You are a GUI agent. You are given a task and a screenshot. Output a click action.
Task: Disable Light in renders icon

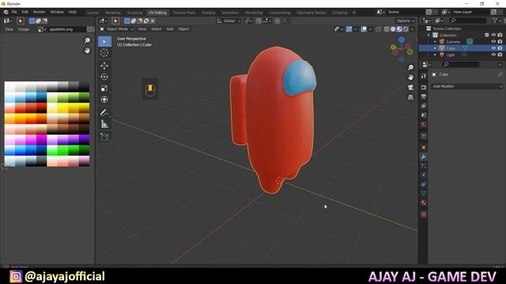coord(500,54)
